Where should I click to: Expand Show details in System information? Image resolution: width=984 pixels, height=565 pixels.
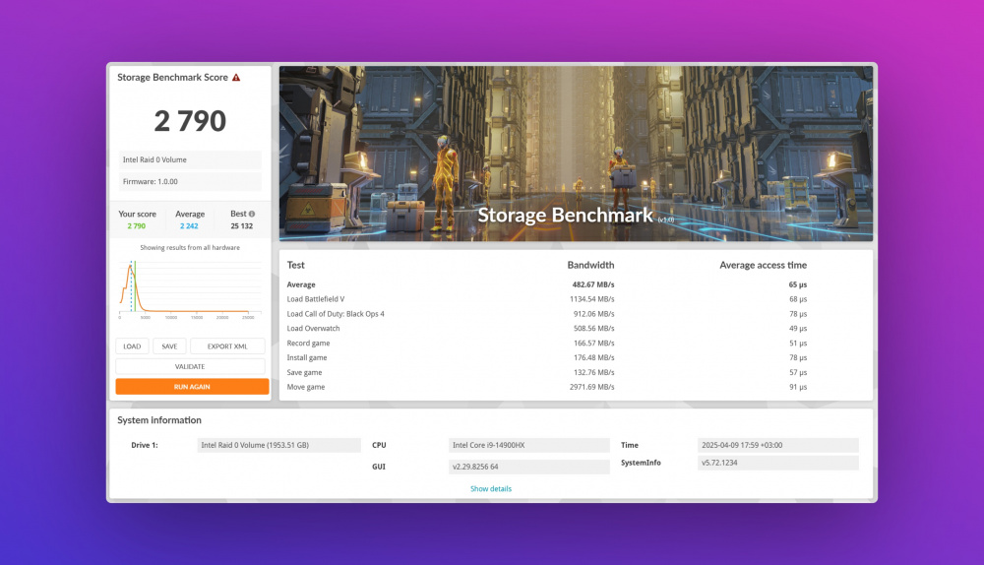490,489
